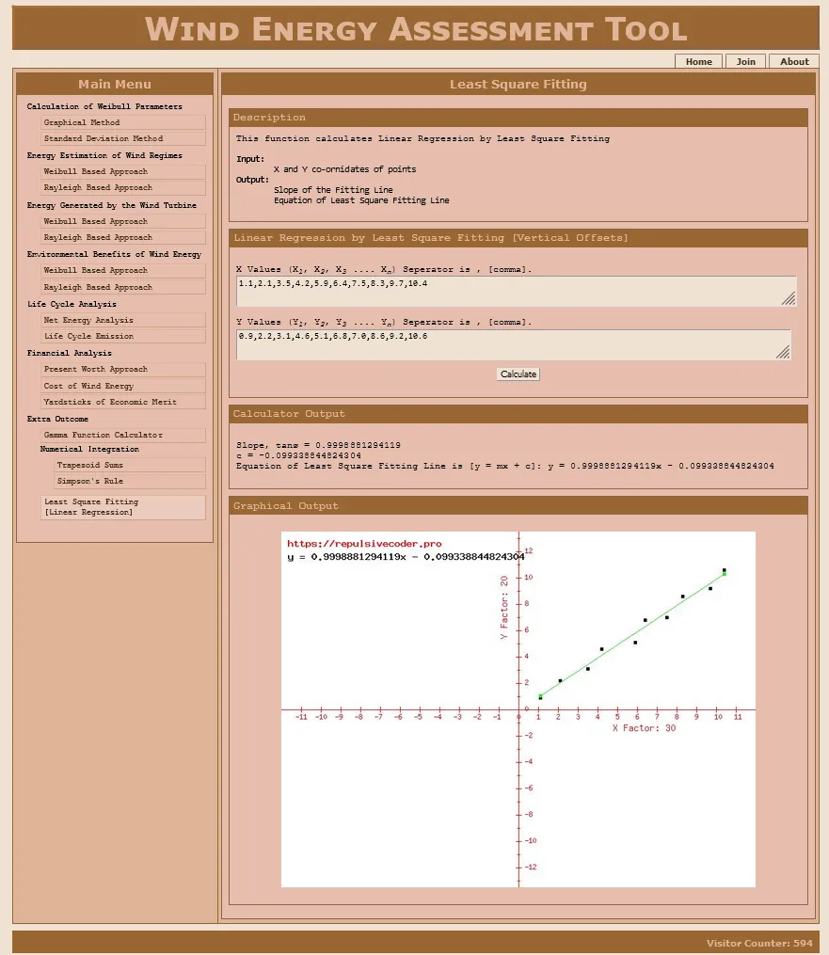Open the Home tab
The height and width of the screenshot is (955, 829).
(x=698, y=61)
